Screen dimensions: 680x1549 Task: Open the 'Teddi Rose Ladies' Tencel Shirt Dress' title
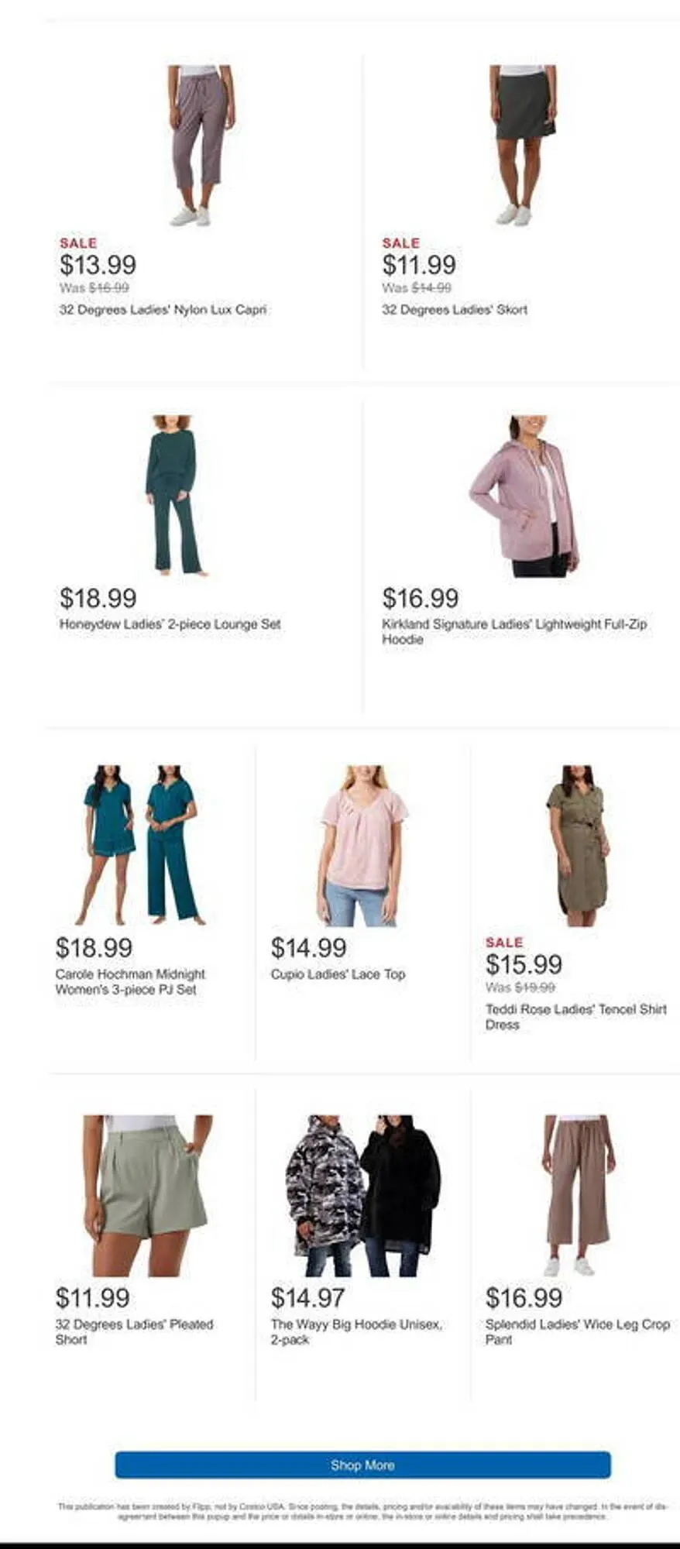575,1017
